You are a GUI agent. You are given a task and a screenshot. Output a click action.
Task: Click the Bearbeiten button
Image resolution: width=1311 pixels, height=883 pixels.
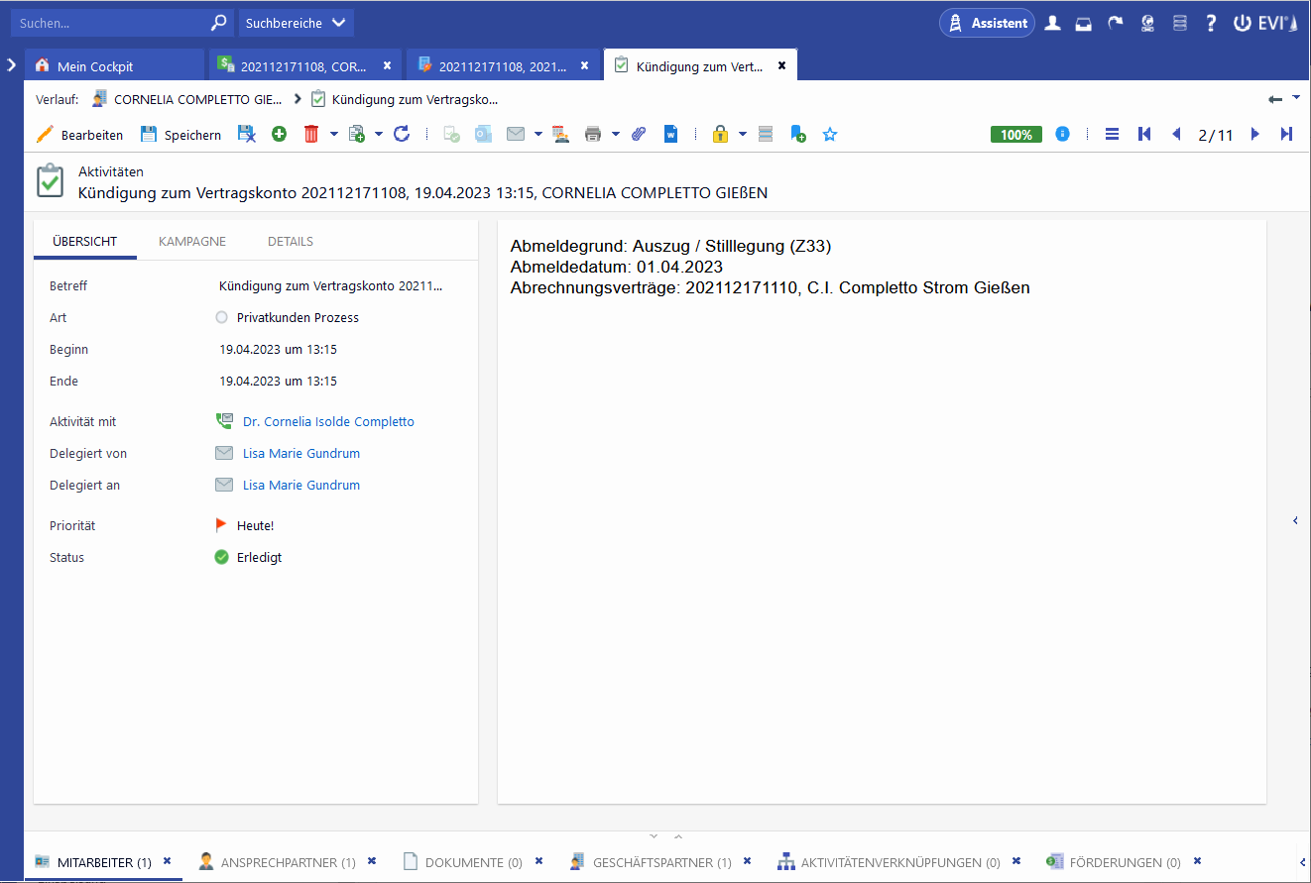pos(80,134)
